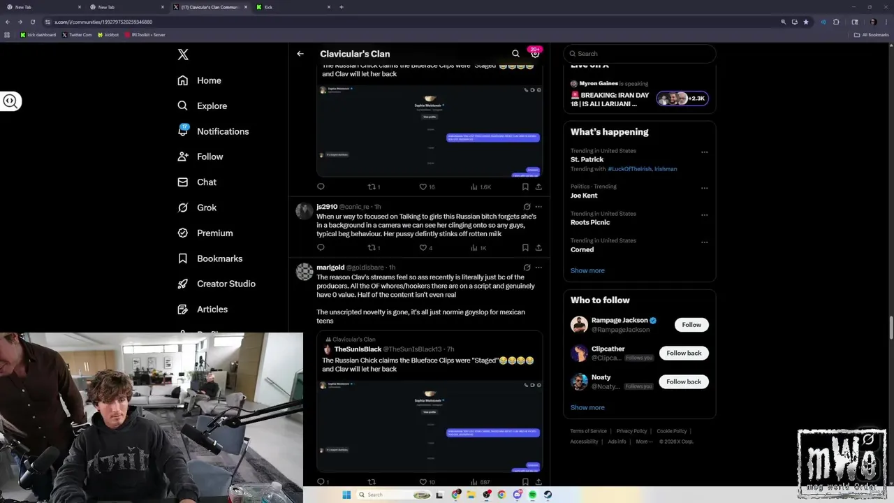Open Creator Studio in the sidebar
The image size is (894, 503).
(x=217, y=284)
